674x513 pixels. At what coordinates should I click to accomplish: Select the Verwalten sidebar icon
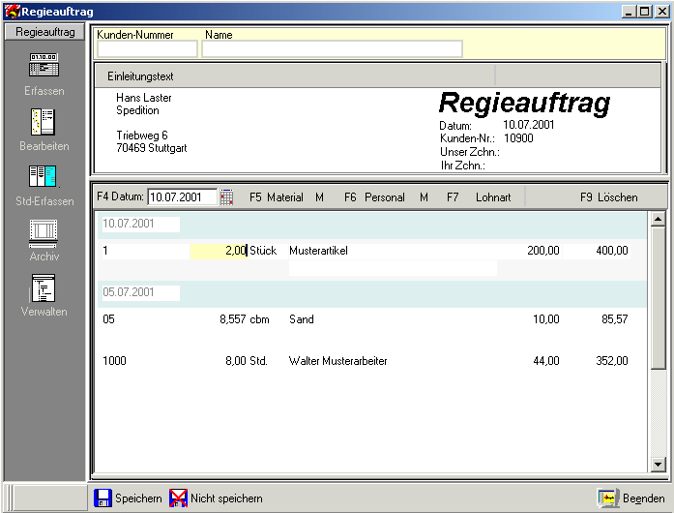click(x=43, y=287)
